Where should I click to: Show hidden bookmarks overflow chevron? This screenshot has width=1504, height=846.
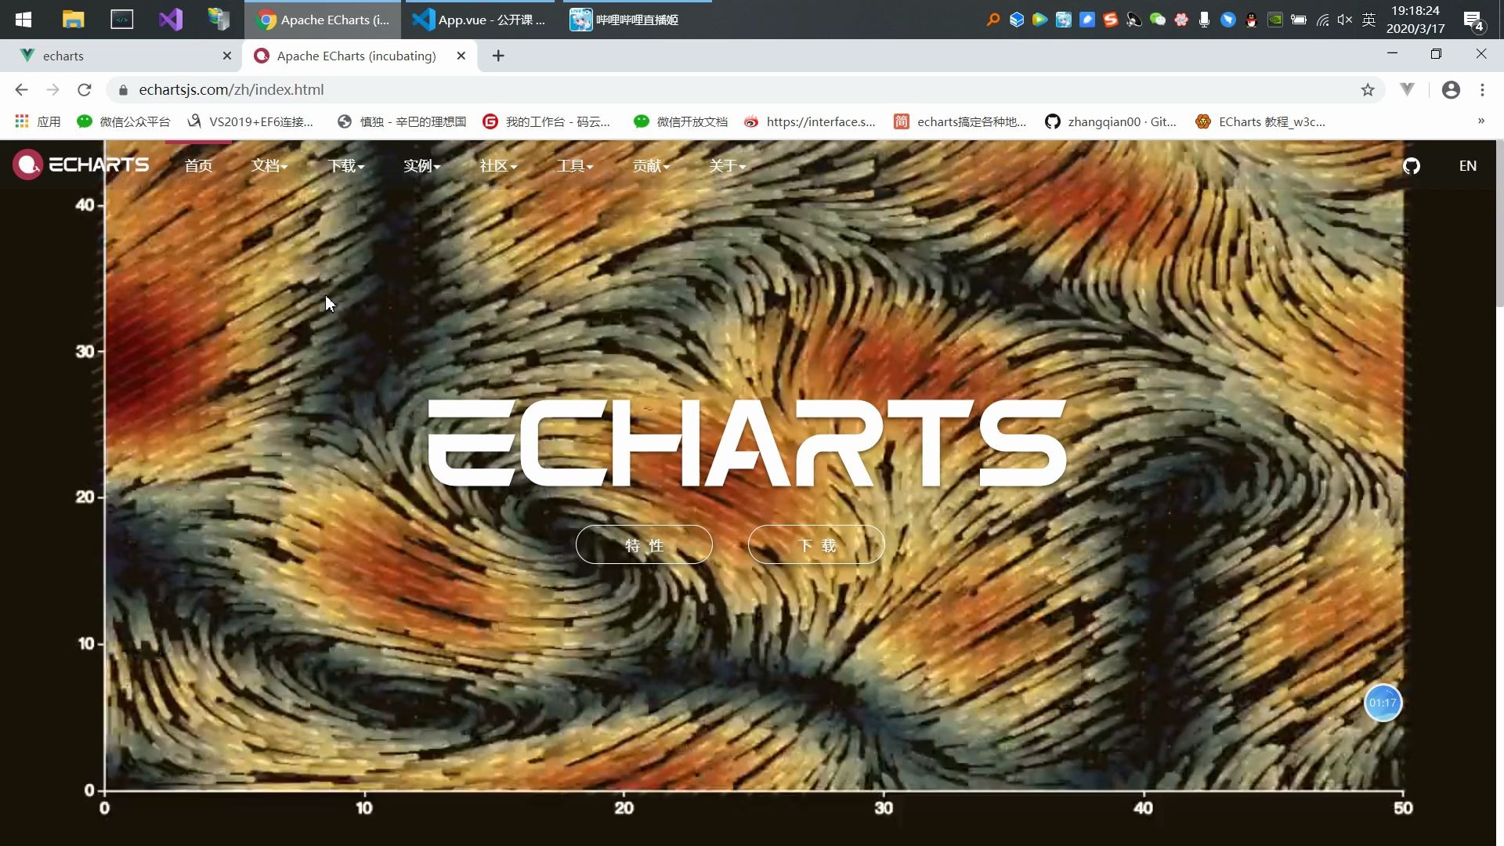click(1480, 121)
